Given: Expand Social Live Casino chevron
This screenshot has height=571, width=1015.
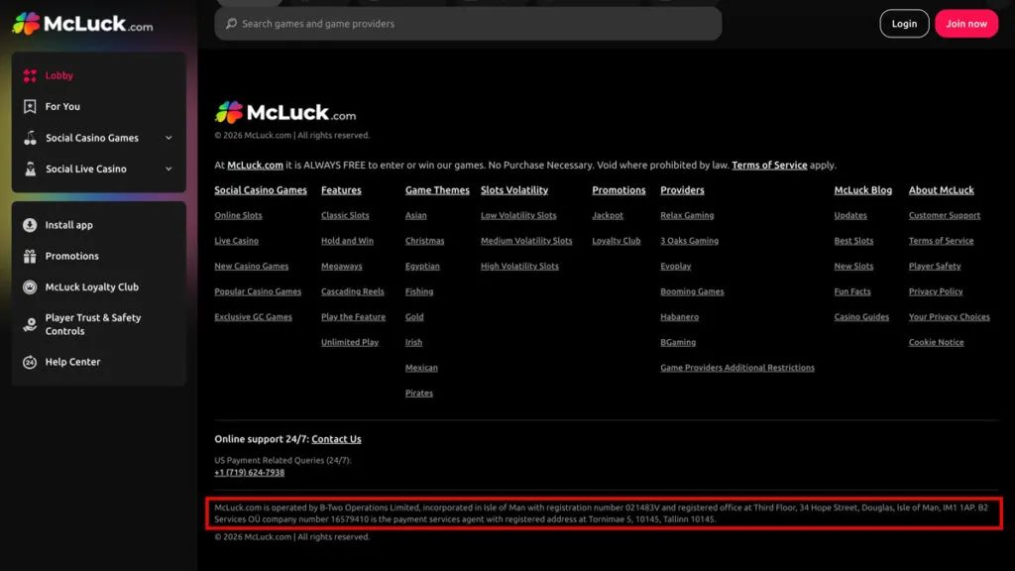Looking at the screenshot, I should (169, 169).
